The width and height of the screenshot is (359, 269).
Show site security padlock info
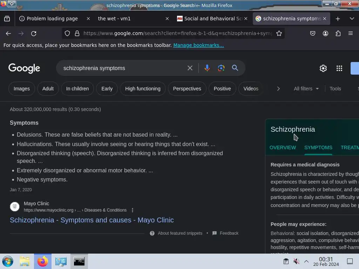tap(77, 33)
